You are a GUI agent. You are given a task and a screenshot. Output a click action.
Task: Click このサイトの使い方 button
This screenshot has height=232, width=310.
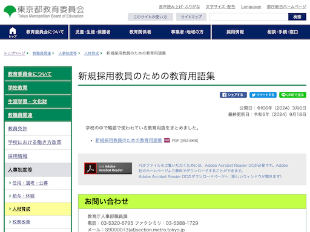(x=150, y=17)
